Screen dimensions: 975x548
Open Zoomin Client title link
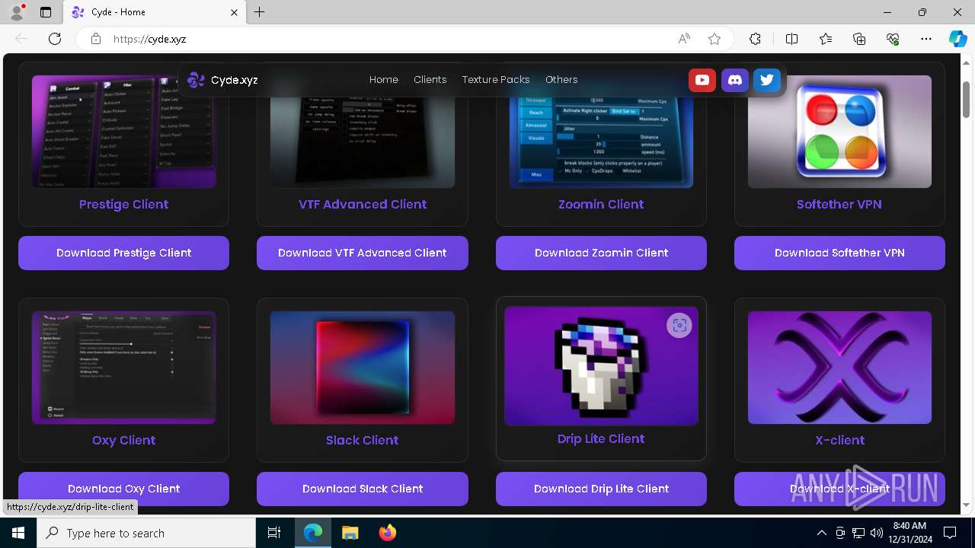pyautogui.click(x=601, y=204)
